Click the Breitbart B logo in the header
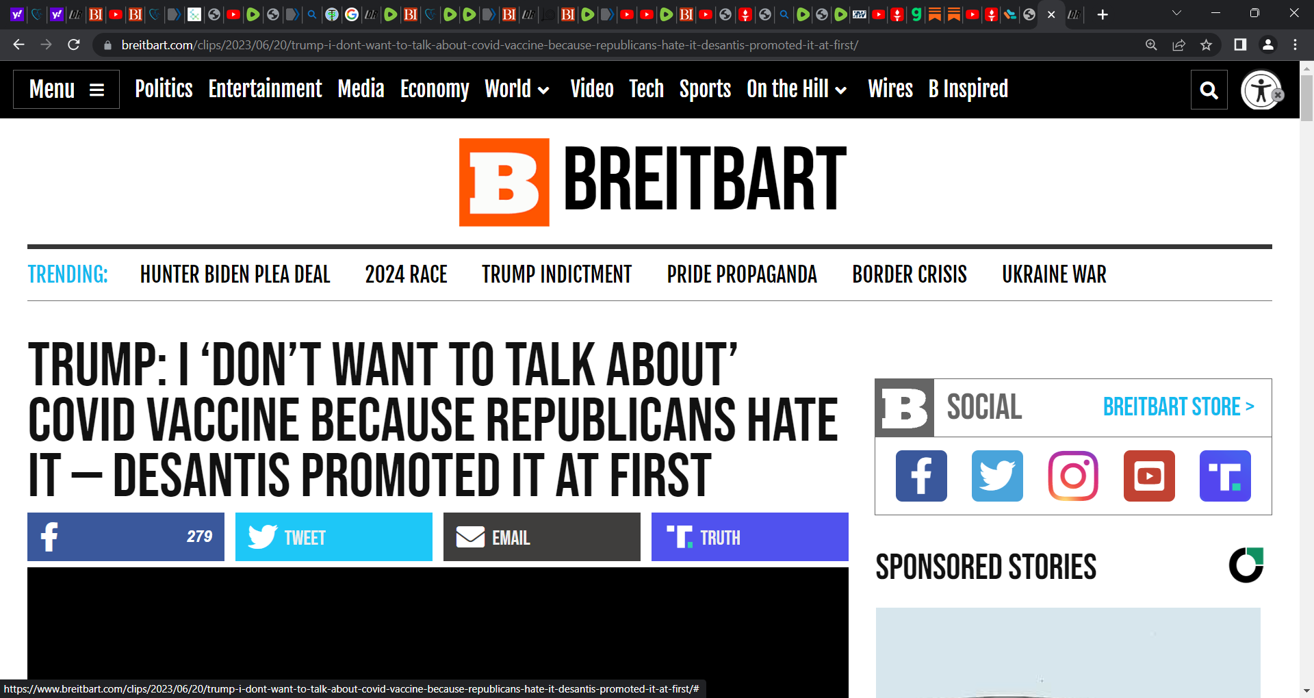Screen dimensions: 1314x698 click(x=504, y=182)
